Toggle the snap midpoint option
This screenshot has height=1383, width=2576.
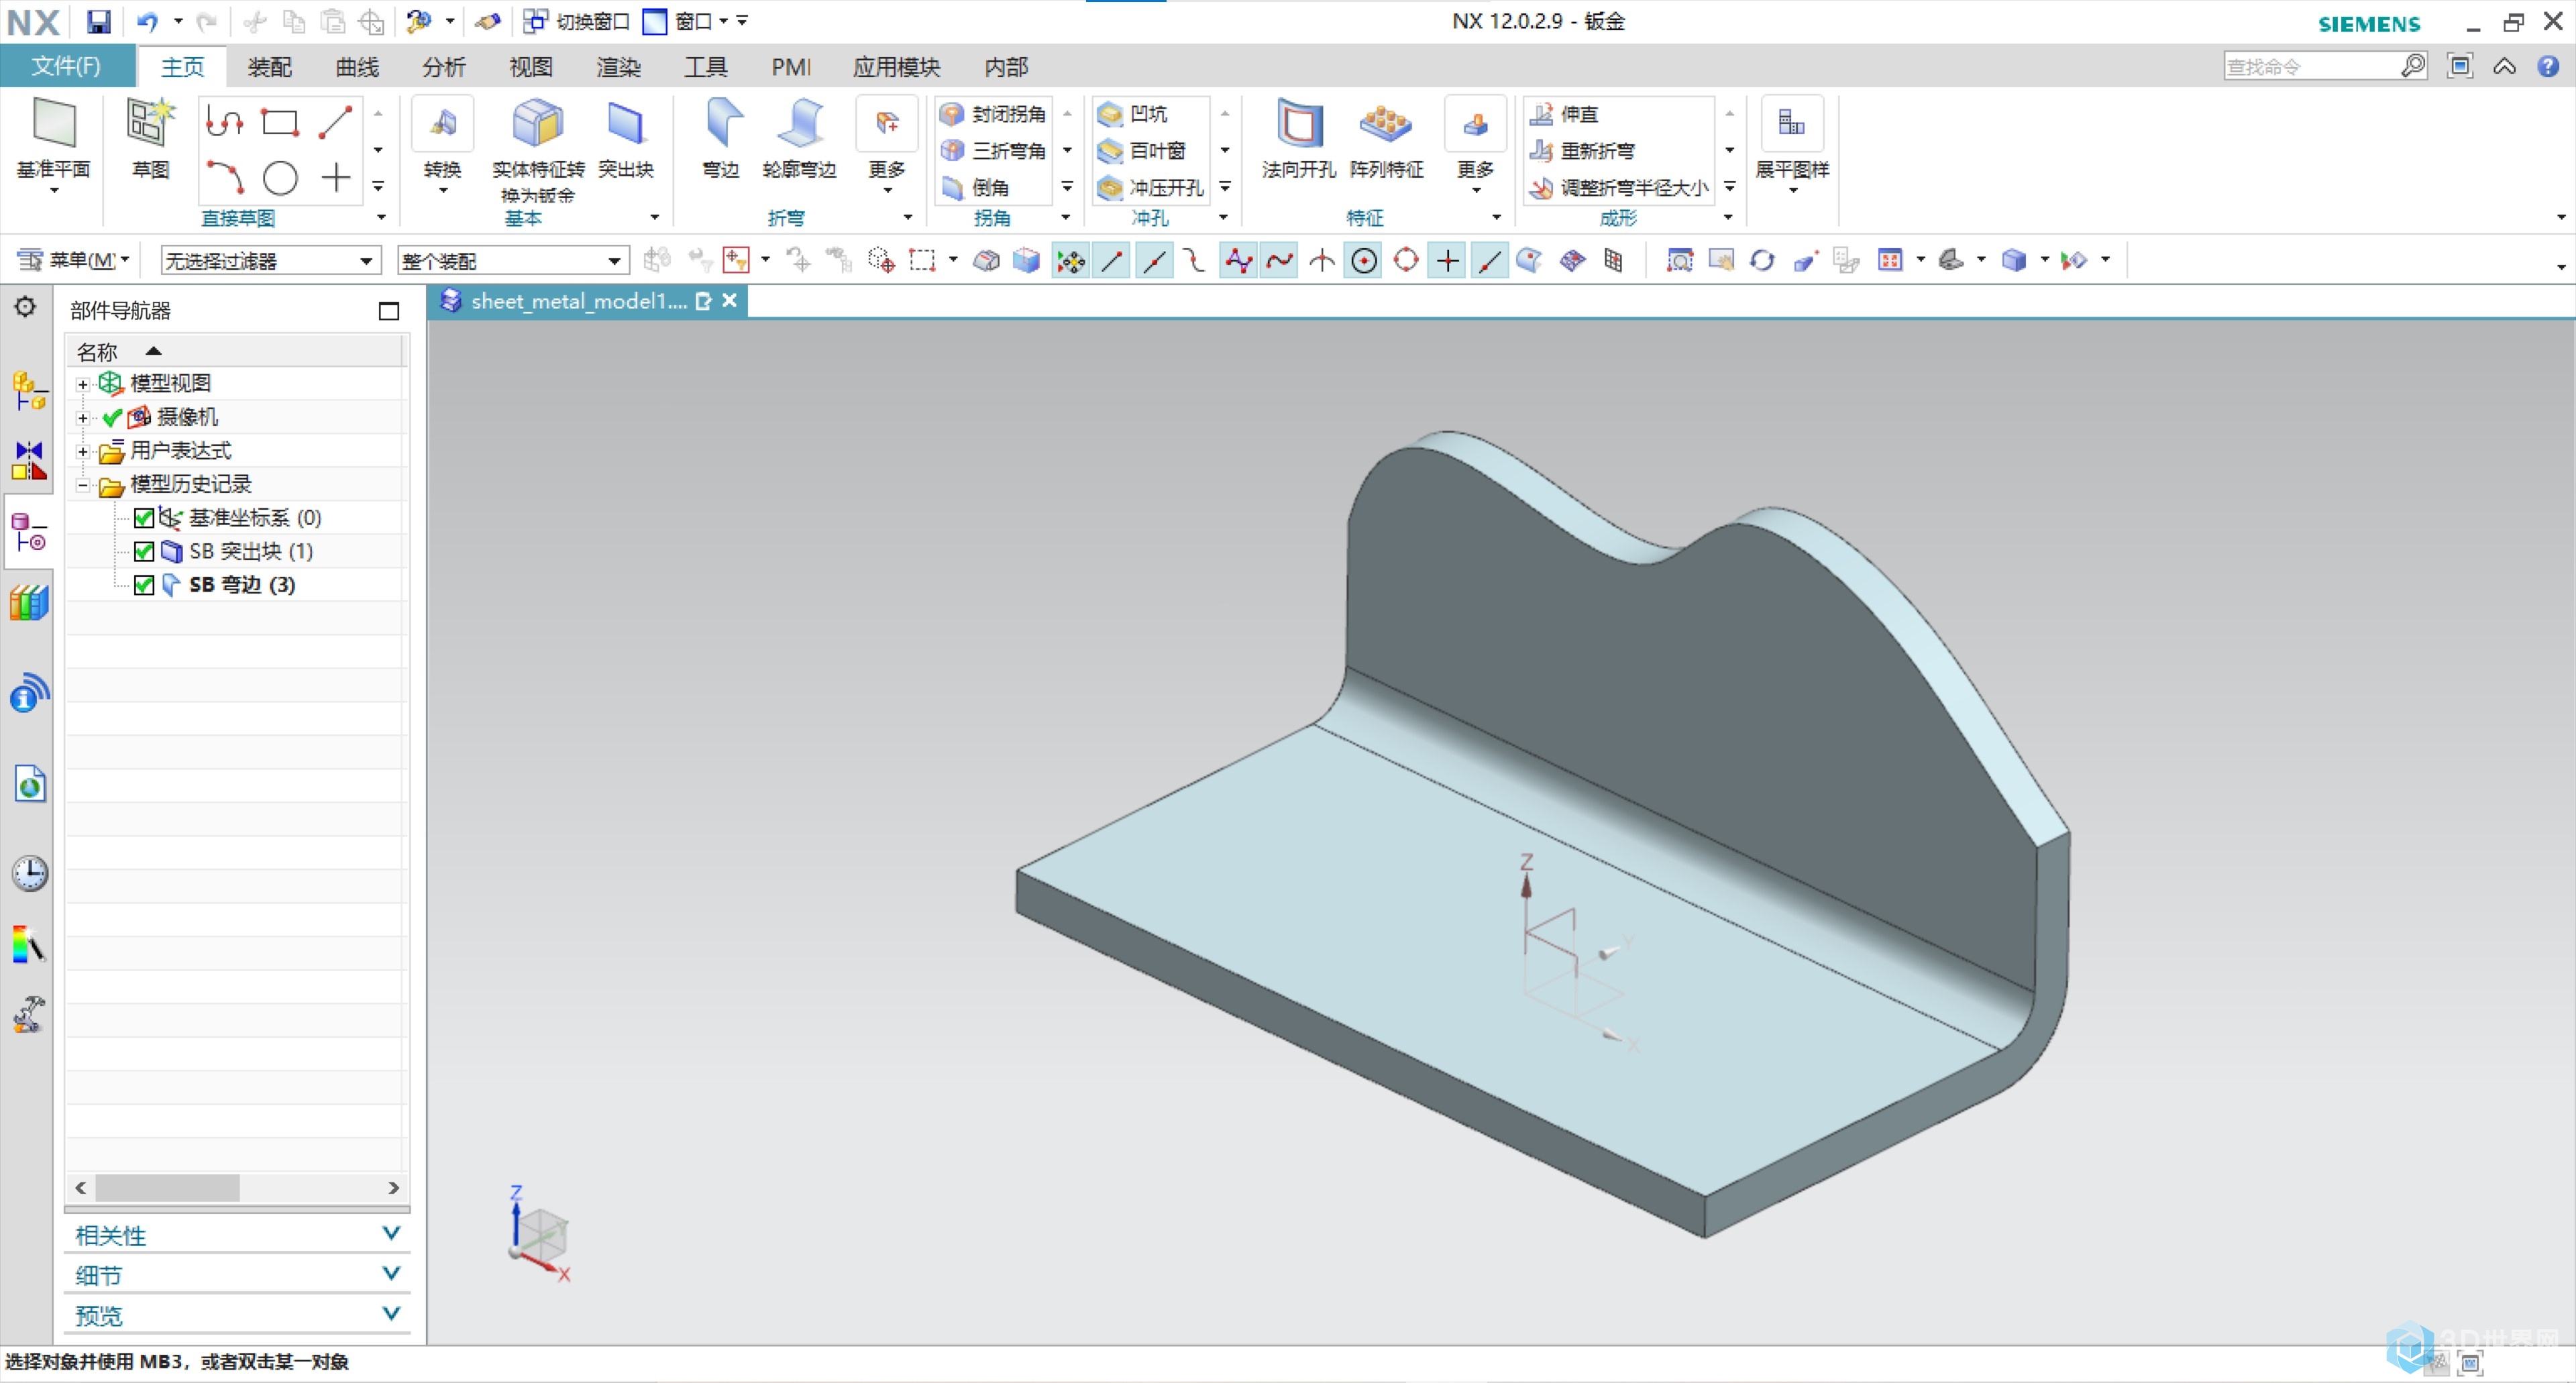(x=1154, y=261)
